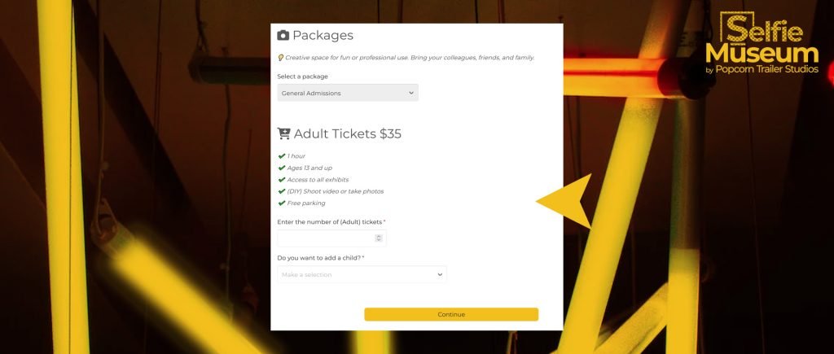Viewport: 834px width, 354px height.
Task: Click the Adult Tickets $35 heading
Action: 347,134
